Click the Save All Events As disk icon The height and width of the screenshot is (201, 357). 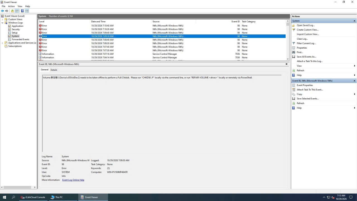pos(293,57)
